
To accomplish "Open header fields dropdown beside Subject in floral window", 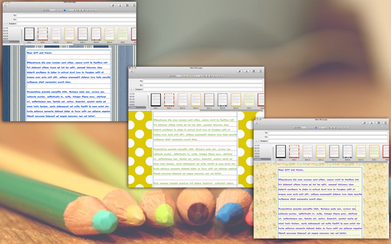I will click(x=258, y=141).
